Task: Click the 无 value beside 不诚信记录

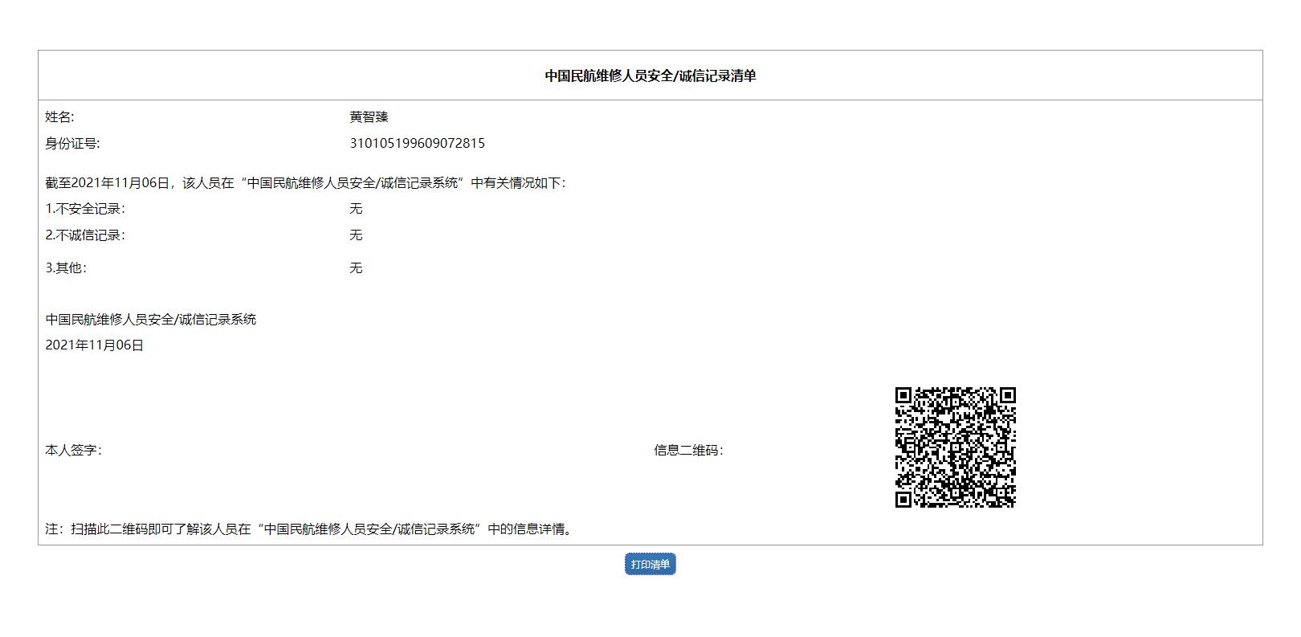Action: (x=356, y=235)
